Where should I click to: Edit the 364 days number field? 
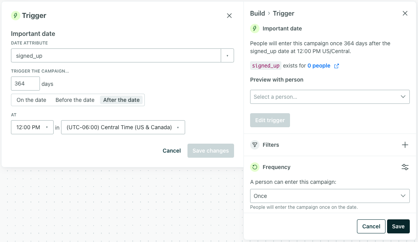coord(25,84)
